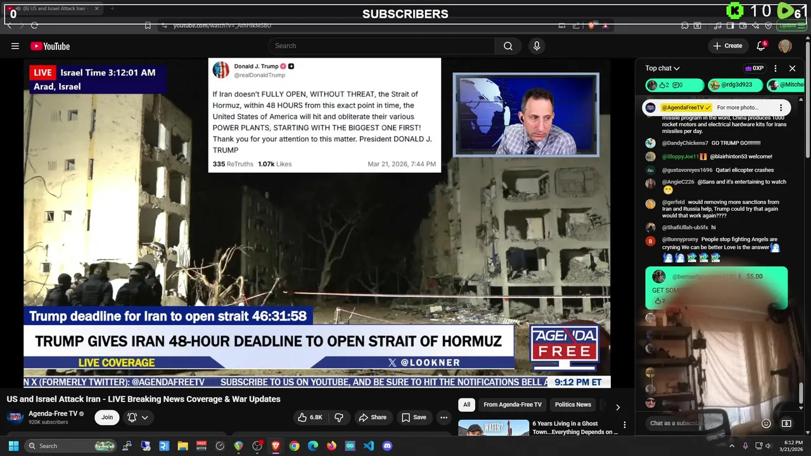The image size is (811, 456).
Task: Show hidden system tray icons
Action: click(x=732, y=446)
